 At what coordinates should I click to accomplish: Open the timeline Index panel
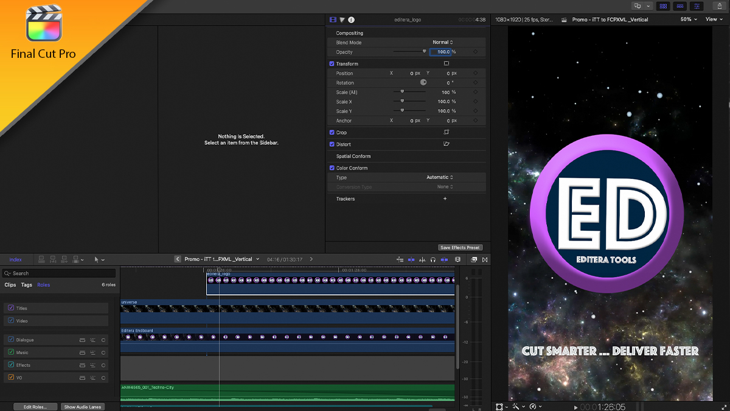click(16, 259)
